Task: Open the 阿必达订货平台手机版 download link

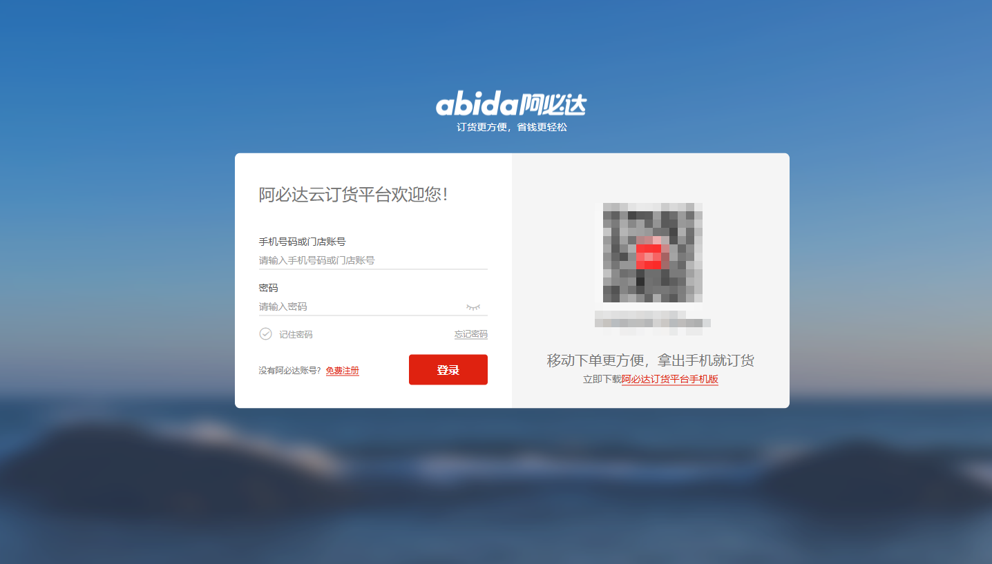Action: click(670, 380)
